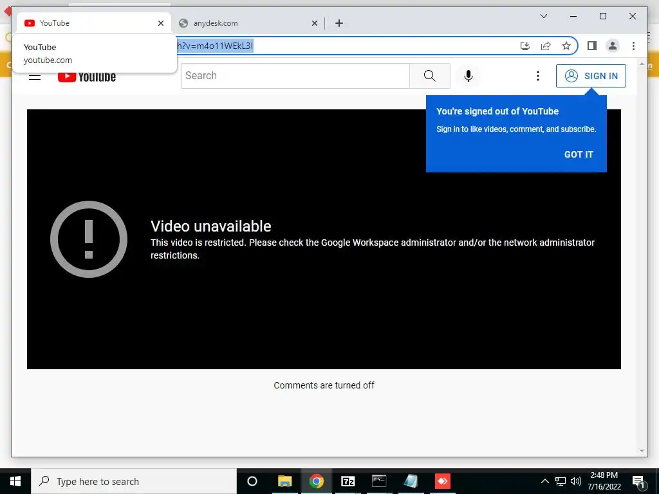Click down arrow of page scrollbar
The image size is (659, 494).
pyautogui.click(x=642, y=451)
